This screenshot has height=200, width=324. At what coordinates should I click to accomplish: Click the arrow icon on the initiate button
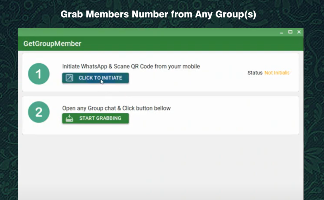[x=69, y=78]
